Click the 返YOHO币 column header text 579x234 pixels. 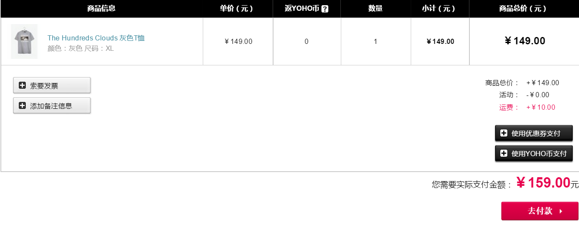click(302, 9)
